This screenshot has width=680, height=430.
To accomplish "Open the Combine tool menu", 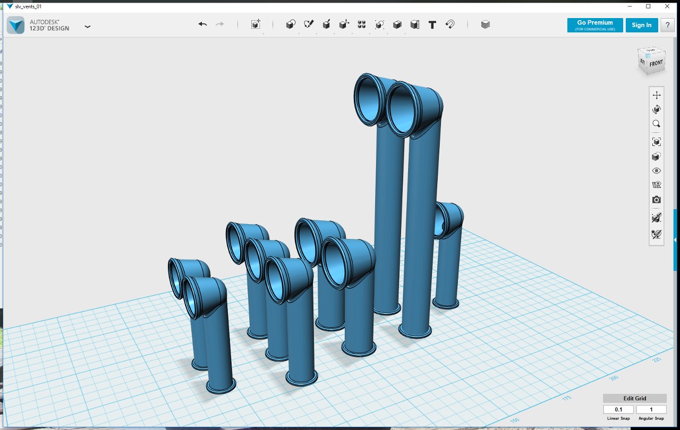I will [397, 24].
